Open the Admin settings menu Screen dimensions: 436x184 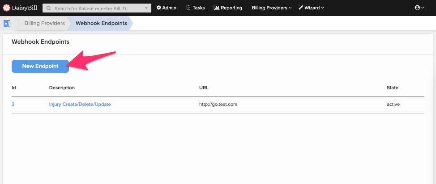point(166,8)
